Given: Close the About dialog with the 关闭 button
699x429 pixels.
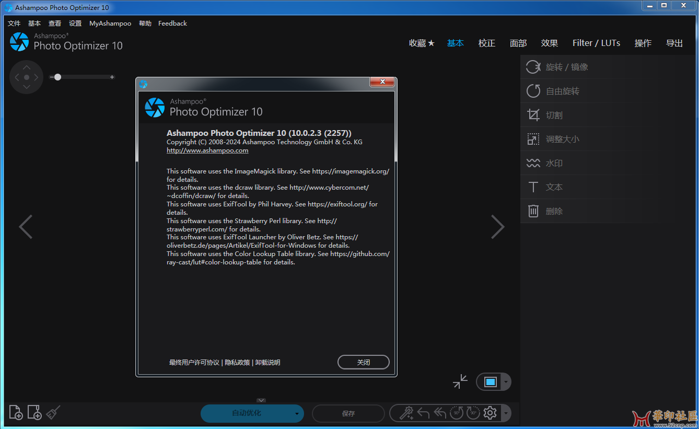Looking at the screenshot, I should [363, 362].
